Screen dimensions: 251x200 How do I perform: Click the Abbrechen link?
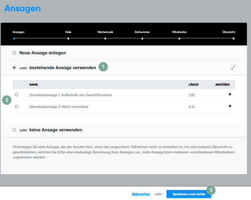[x=141, y=194]
